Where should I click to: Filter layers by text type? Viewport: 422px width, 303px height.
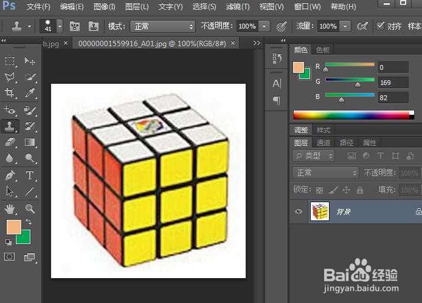click(380, 155)
